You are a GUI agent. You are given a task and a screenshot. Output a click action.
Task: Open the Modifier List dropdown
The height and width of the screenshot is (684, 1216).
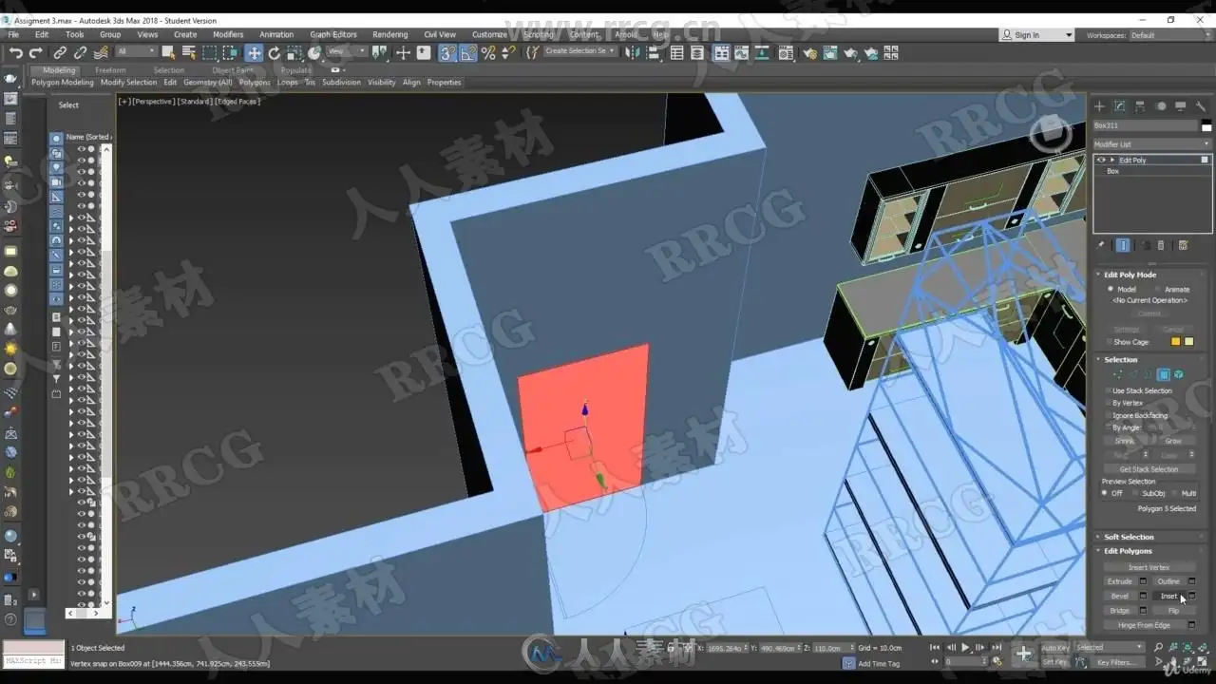1152,144
